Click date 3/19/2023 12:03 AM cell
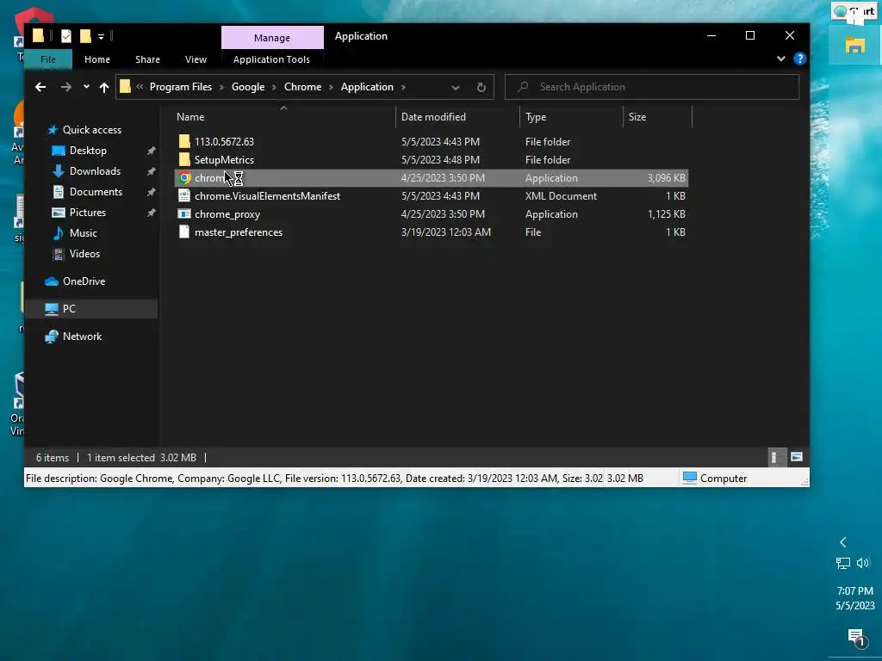882x661 pixels. click(x=445, y=232)
